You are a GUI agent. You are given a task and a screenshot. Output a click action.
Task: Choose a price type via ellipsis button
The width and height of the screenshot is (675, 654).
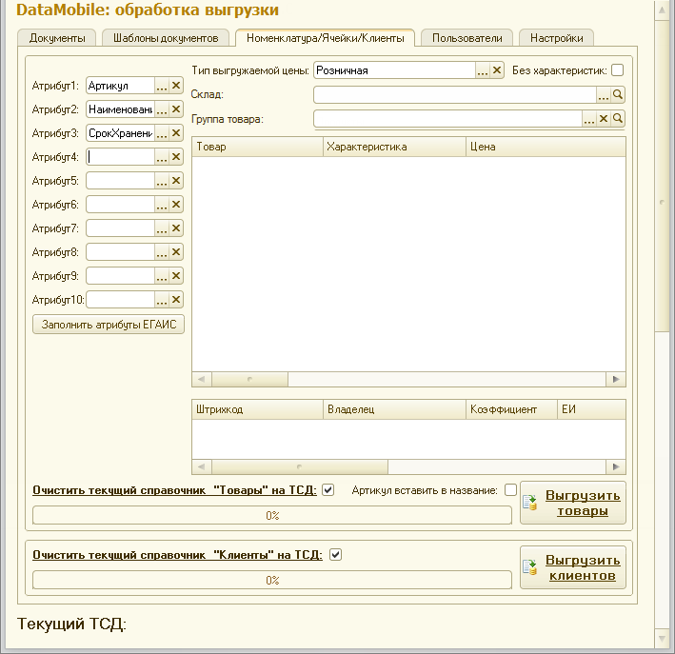pyautogui.click(x=483, y=70)
